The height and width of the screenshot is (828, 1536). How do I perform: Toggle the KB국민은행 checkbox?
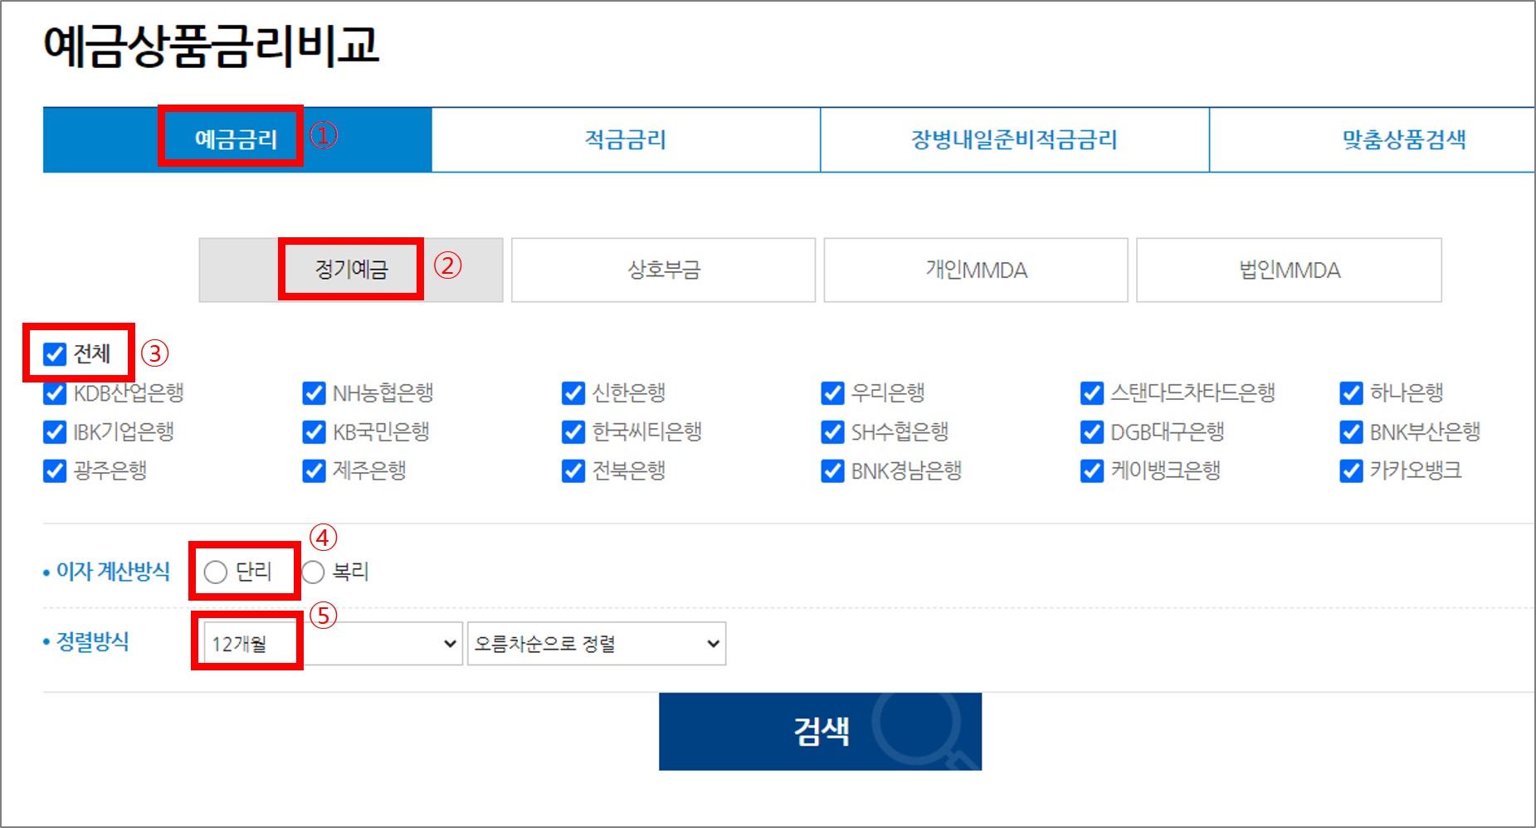(314, 432)
